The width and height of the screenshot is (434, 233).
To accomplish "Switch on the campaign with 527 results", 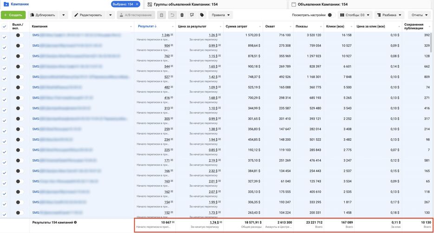I will pos(19,77).
